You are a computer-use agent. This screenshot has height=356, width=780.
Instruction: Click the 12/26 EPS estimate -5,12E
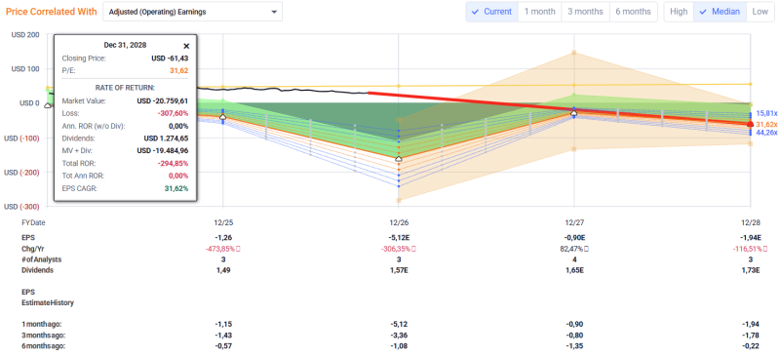pos(399,237)
